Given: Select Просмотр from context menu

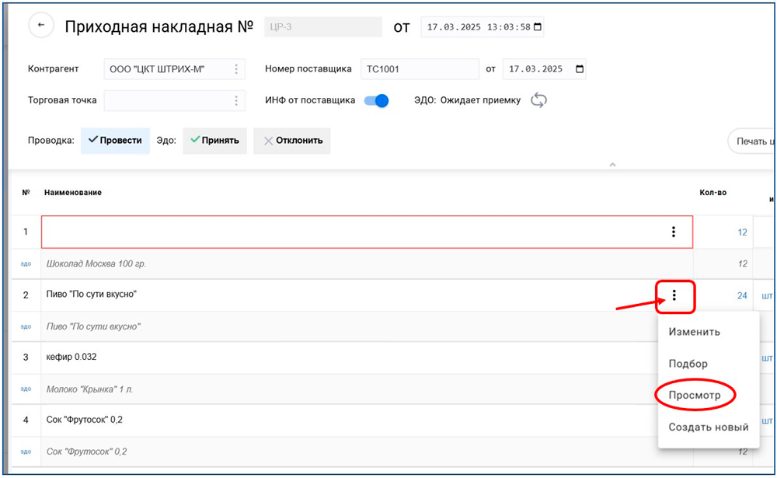Looking at the screenshot, I should coord(695,395).
